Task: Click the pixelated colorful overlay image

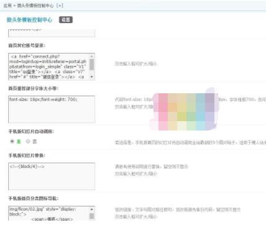Action: point(183,109)
